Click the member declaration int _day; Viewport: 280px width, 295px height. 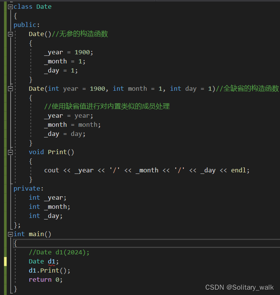click(x=45, y=216)
